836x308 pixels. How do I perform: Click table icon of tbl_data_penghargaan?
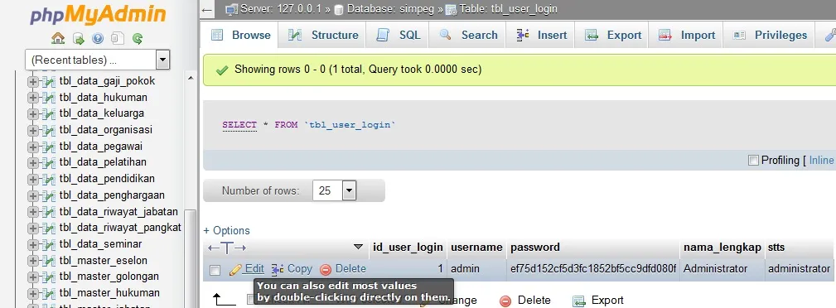point(49,195)
